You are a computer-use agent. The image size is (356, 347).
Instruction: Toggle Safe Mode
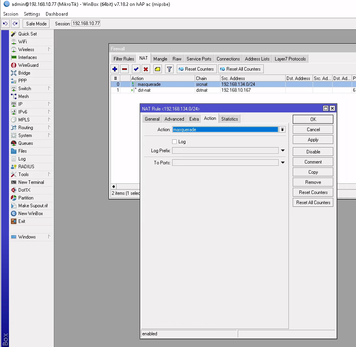pos(36,23)
